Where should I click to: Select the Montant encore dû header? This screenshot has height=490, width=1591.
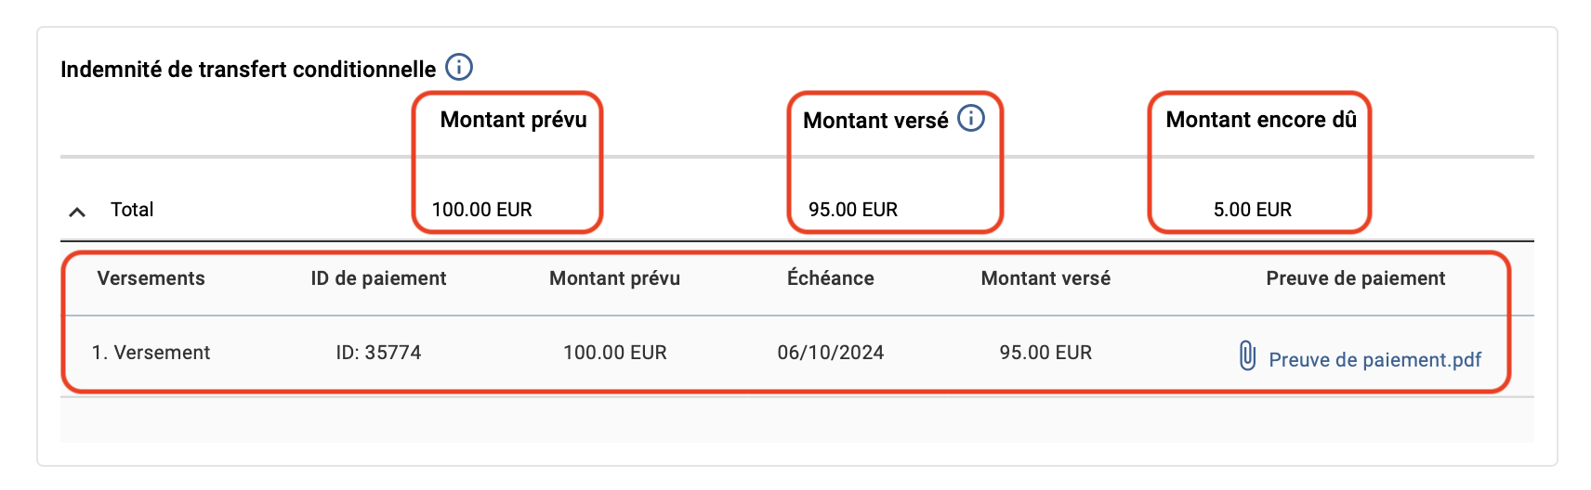pos(1261,120)
